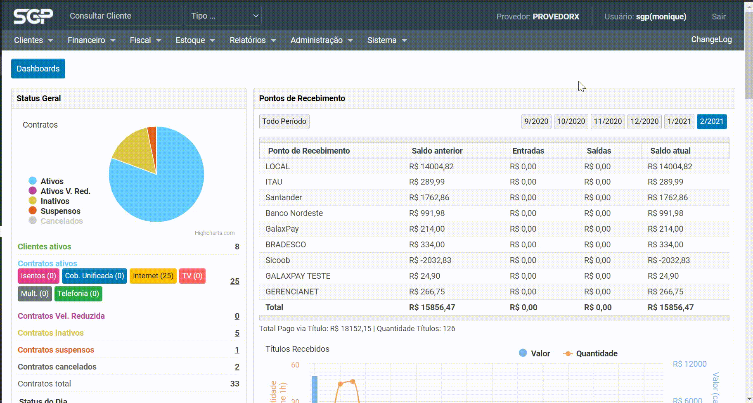Toggle the Valor chart series legend
The width and height of the screenshot is (753, 403).
[x=534, y=353]
